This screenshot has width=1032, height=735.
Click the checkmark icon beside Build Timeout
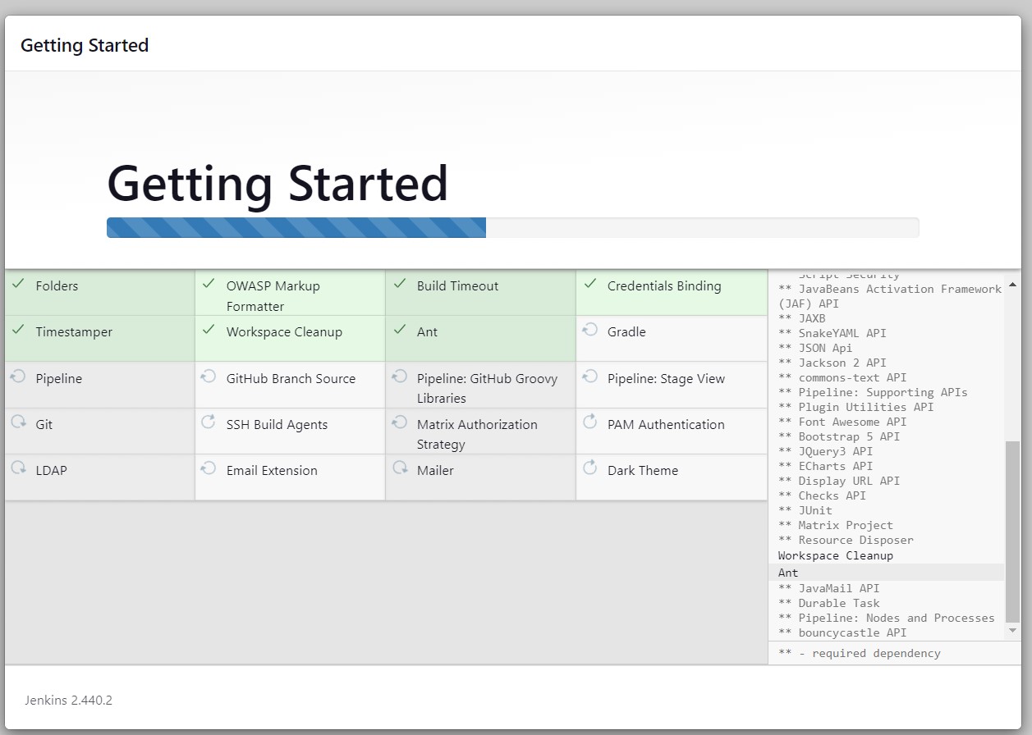[399, 284]
